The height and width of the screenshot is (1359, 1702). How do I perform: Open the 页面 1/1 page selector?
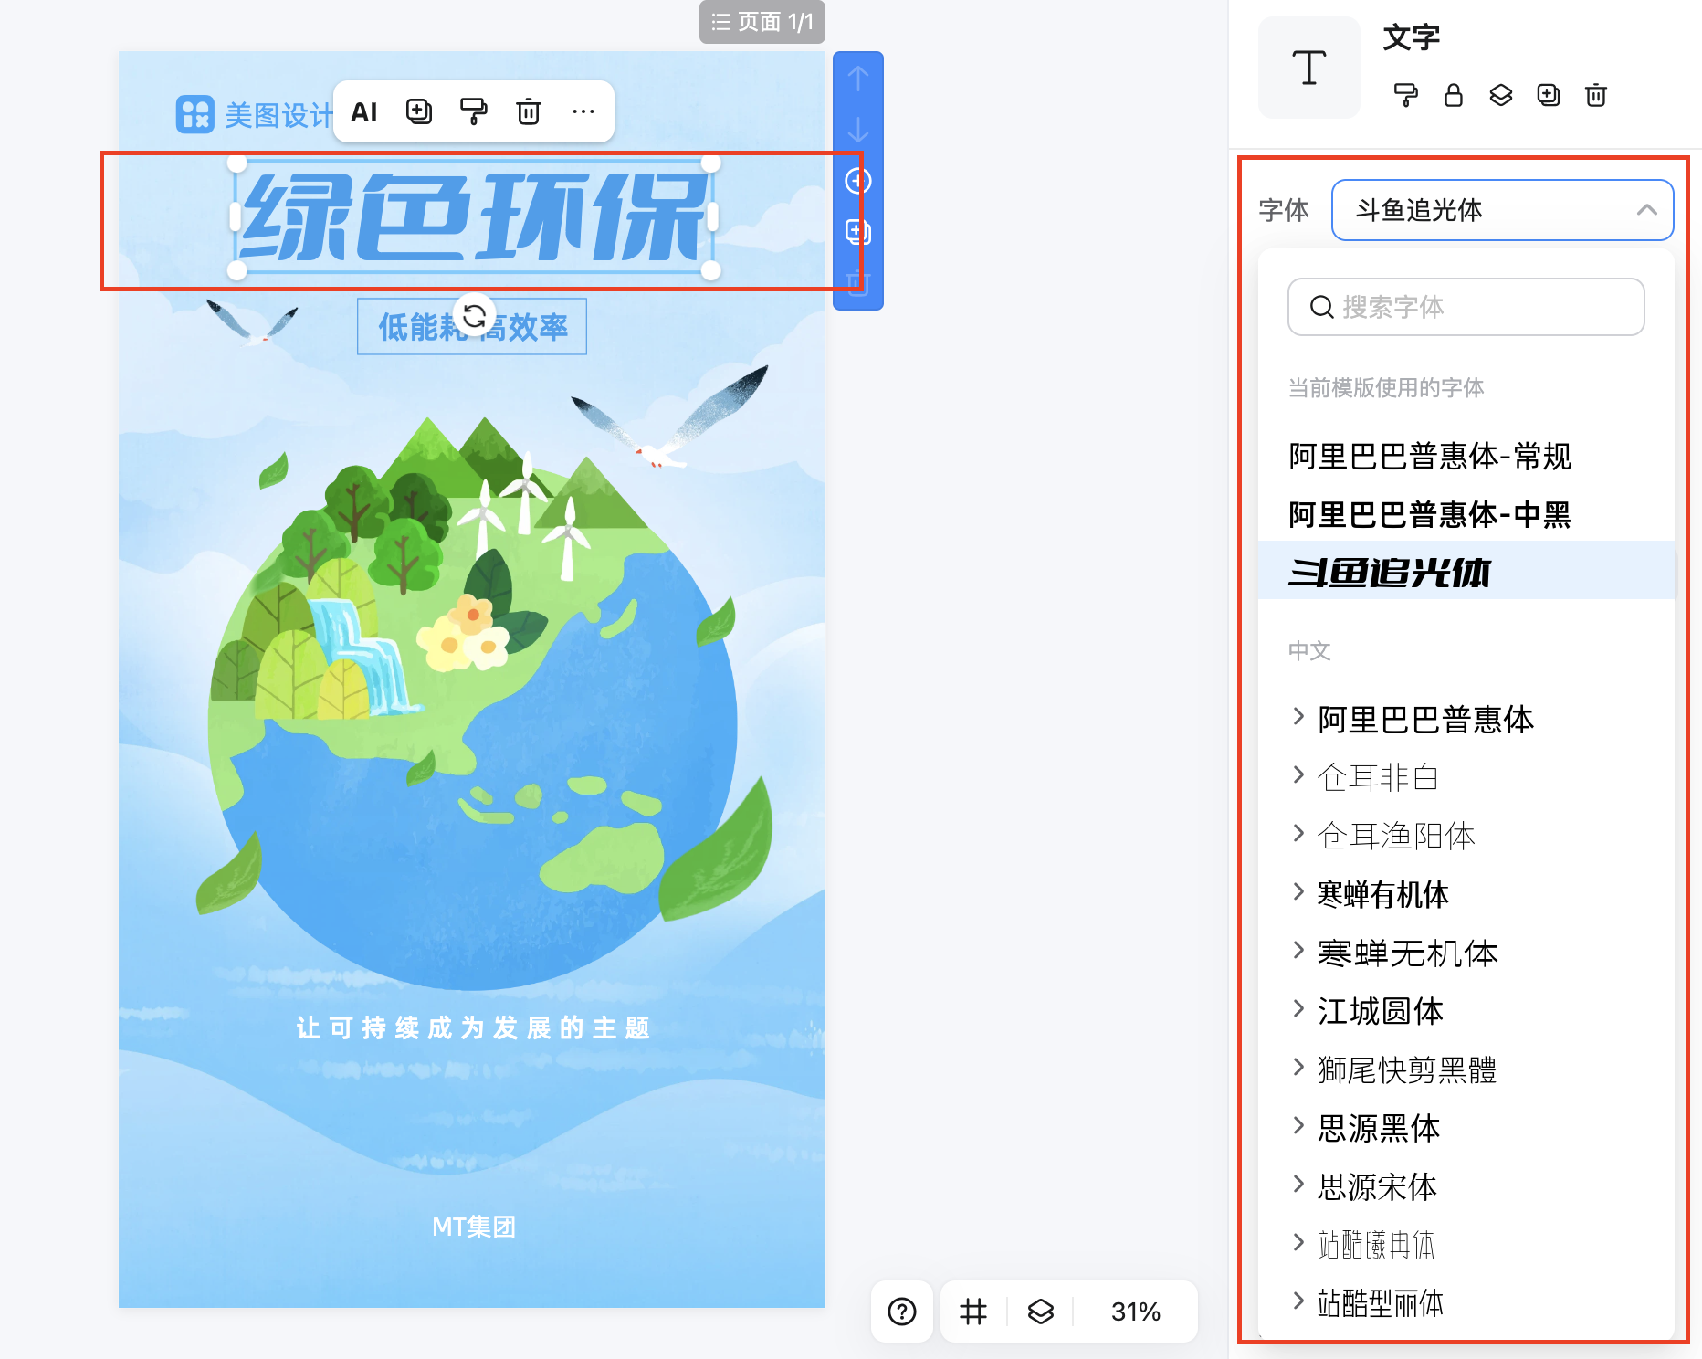point(762,22)
